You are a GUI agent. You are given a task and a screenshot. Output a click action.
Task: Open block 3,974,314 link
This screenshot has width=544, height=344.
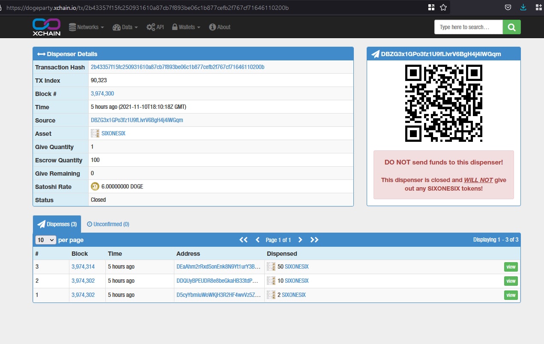point(83,267)
